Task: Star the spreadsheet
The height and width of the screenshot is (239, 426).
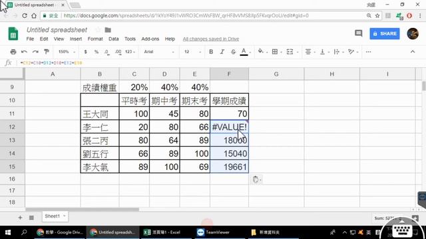Action: tap(98, 30)
